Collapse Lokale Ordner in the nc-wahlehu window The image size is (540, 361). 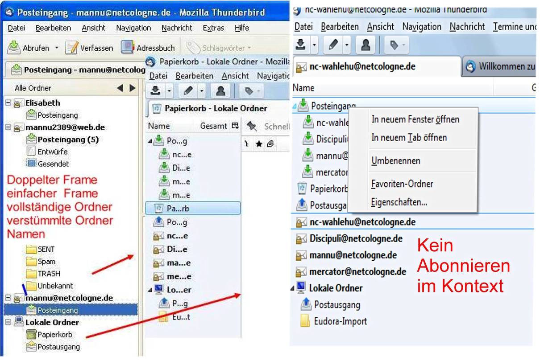pyautogui.click(x=293, y=288)
